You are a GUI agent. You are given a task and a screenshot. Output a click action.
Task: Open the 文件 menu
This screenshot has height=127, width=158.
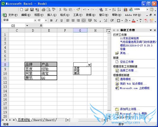pyautogui.click(x=13, y=15)
